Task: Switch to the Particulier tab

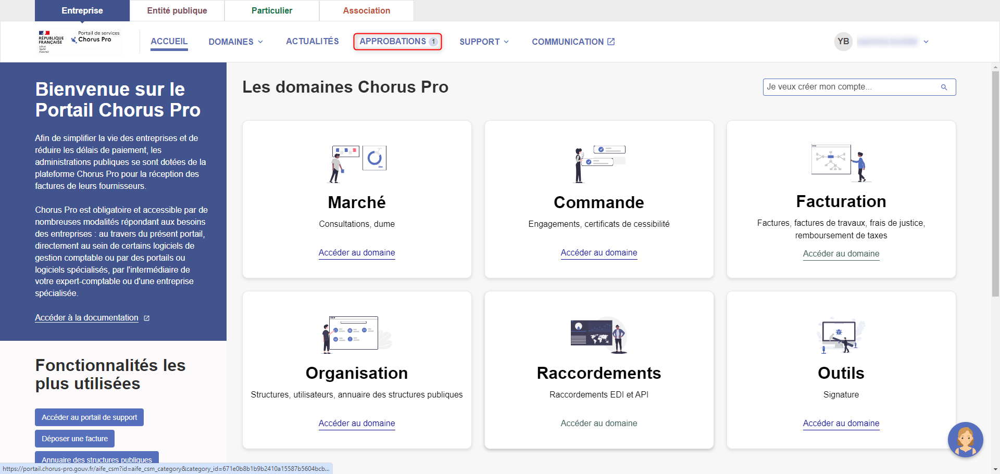Action: click(272, 10)
